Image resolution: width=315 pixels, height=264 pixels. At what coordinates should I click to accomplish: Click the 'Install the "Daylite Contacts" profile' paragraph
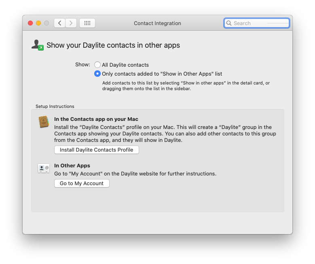click(165, 133)
